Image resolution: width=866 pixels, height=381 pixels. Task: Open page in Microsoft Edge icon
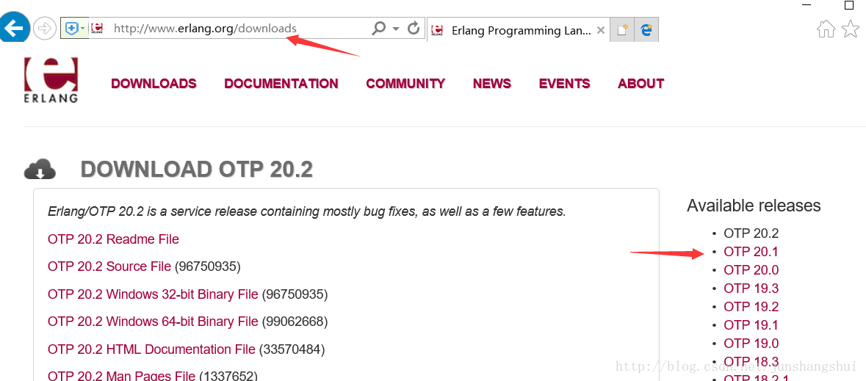coord(646,30)
